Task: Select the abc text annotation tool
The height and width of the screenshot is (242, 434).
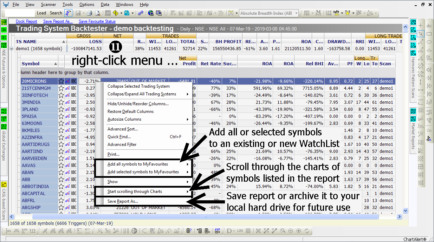Action: [429, 26]
